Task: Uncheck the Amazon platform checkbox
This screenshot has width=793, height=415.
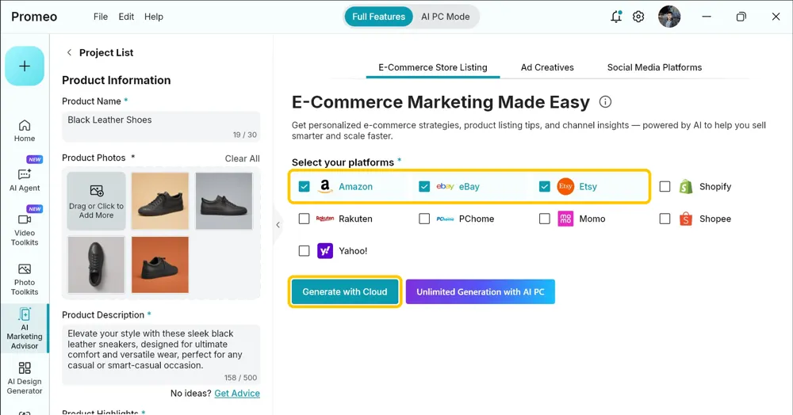Action: (304, 186)
